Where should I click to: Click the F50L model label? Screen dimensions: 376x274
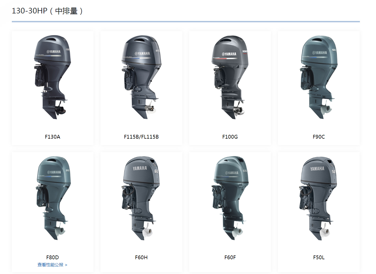(319, 257)
